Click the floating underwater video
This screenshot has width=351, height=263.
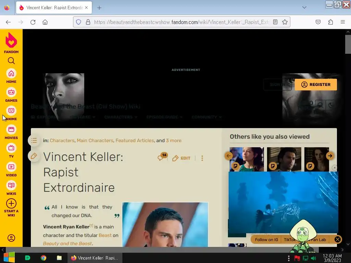pos(283,202)
